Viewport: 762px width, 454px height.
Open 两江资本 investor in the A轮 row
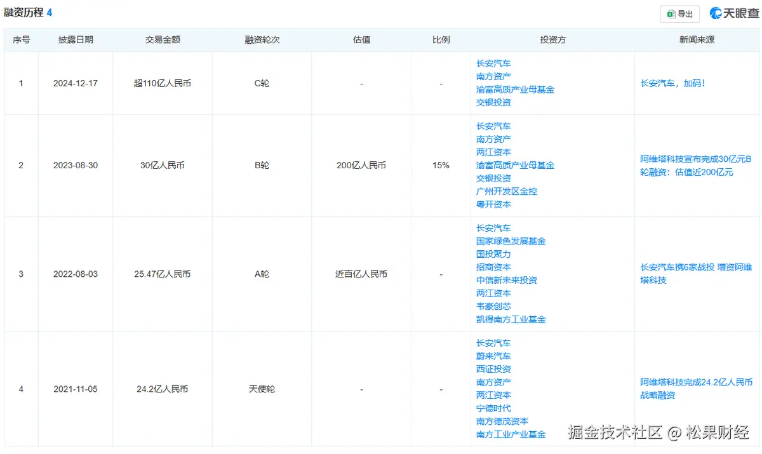click(493, 293)
